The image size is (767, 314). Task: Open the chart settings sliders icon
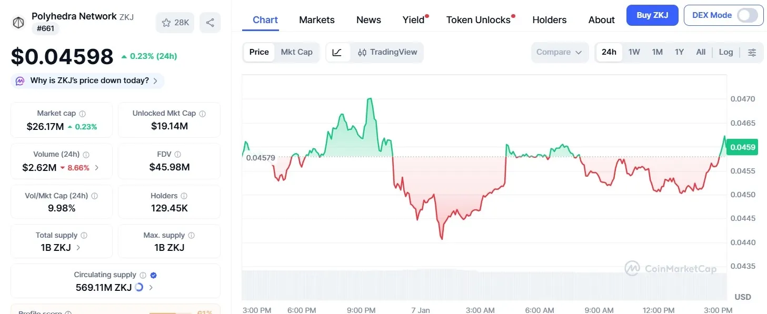coord(752,52)
